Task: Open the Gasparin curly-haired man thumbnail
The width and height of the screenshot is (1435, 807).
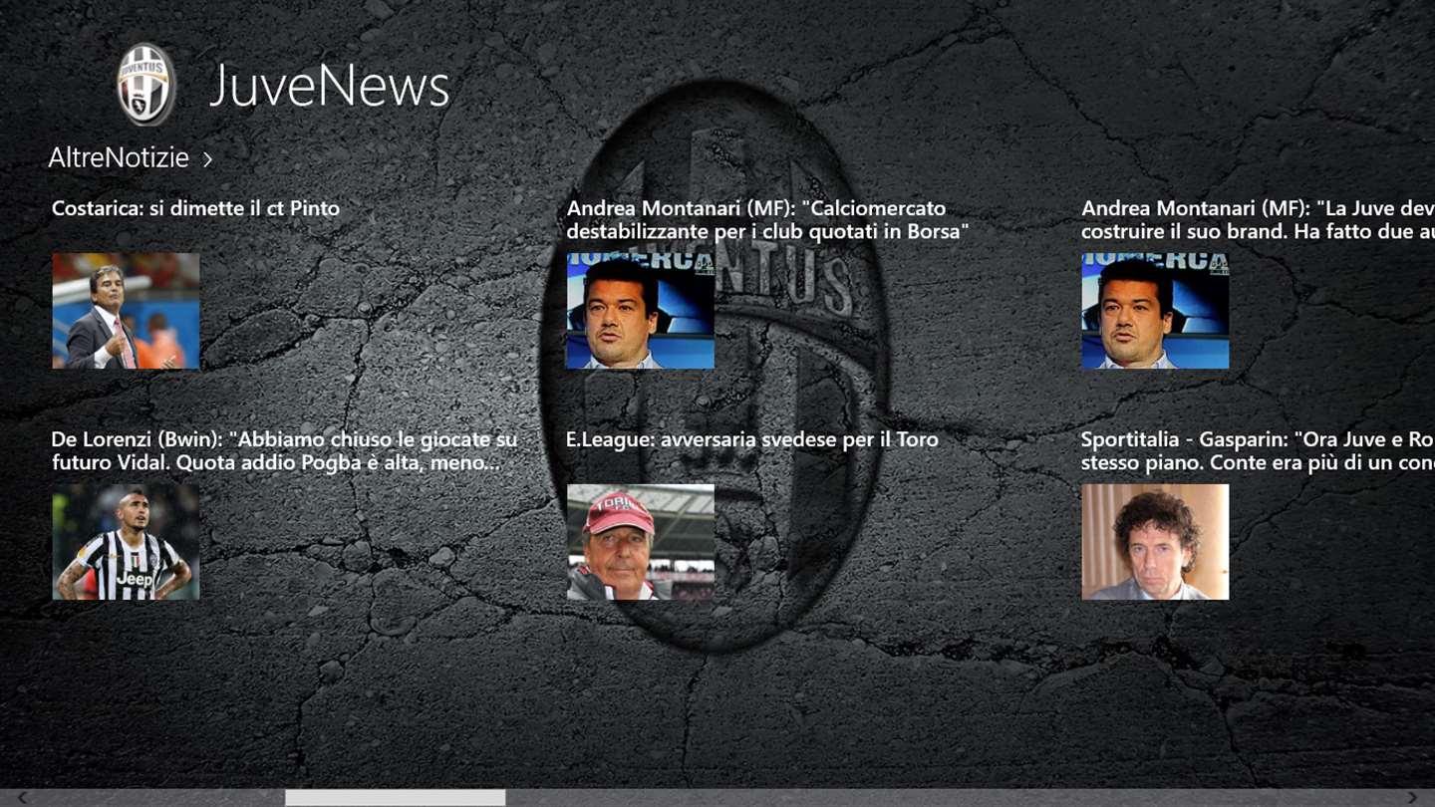Action: (1155, 542)
